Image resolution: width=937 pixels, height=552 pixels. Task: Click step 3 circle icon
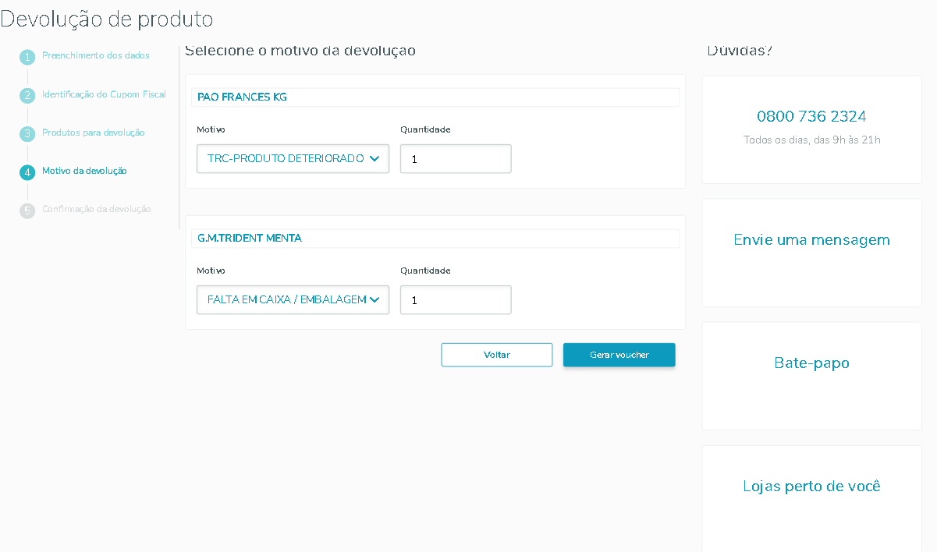pyautogui.click(x=27, y=133)
